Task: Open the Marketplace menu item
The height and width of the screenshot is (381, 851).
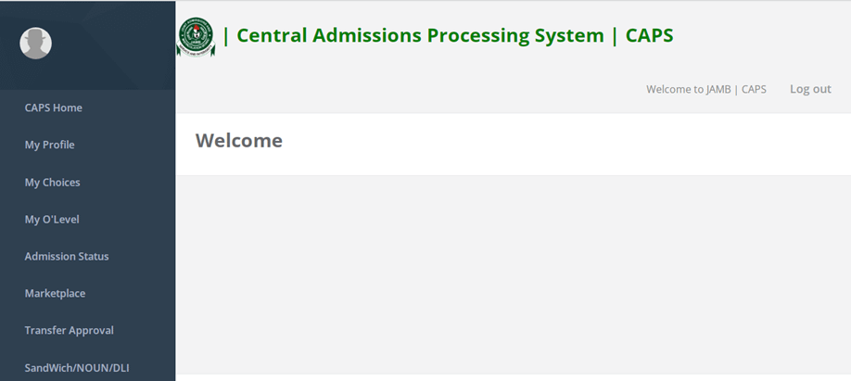Action: tap(55, 293)
